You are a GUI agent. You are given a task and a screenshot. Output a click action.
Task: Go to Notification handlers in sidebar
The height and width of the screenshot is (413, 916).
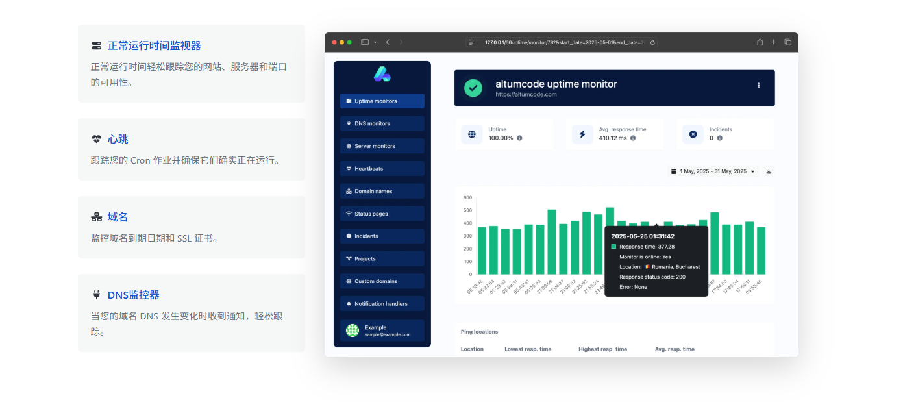382,304
